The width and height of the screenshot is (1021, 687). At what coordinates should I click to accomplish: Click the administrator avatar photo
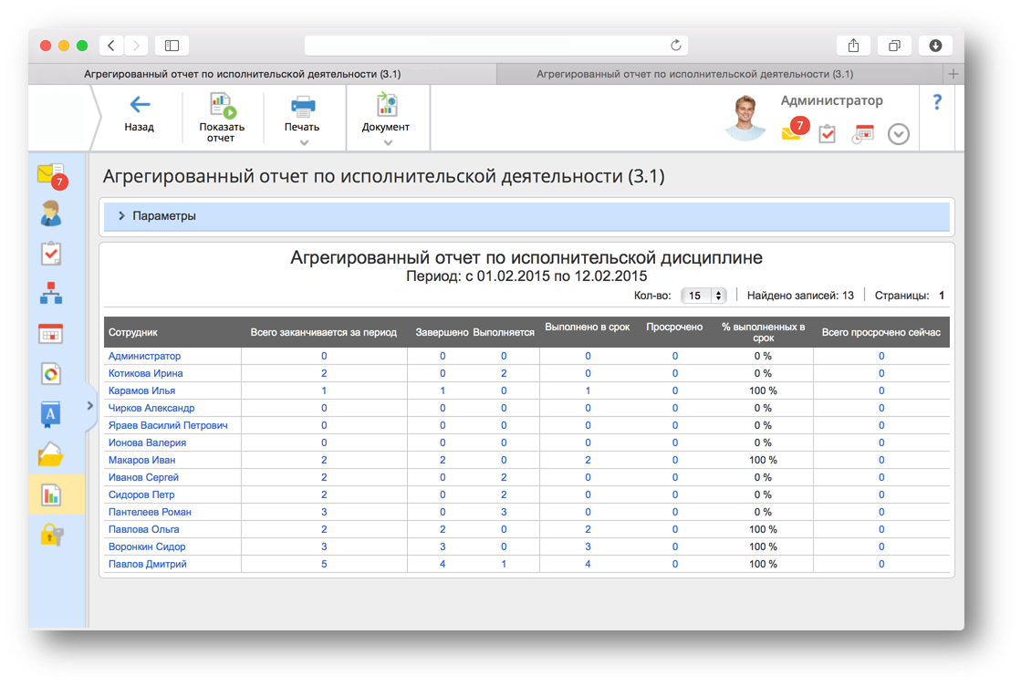[745, 117]
